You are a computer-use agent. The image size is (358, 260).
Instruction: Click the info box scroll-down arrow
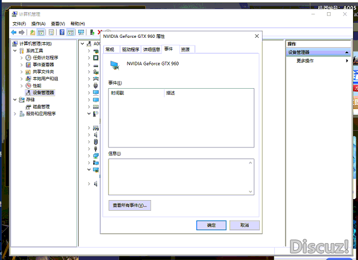pyautogui.click(x=250, y=191)
